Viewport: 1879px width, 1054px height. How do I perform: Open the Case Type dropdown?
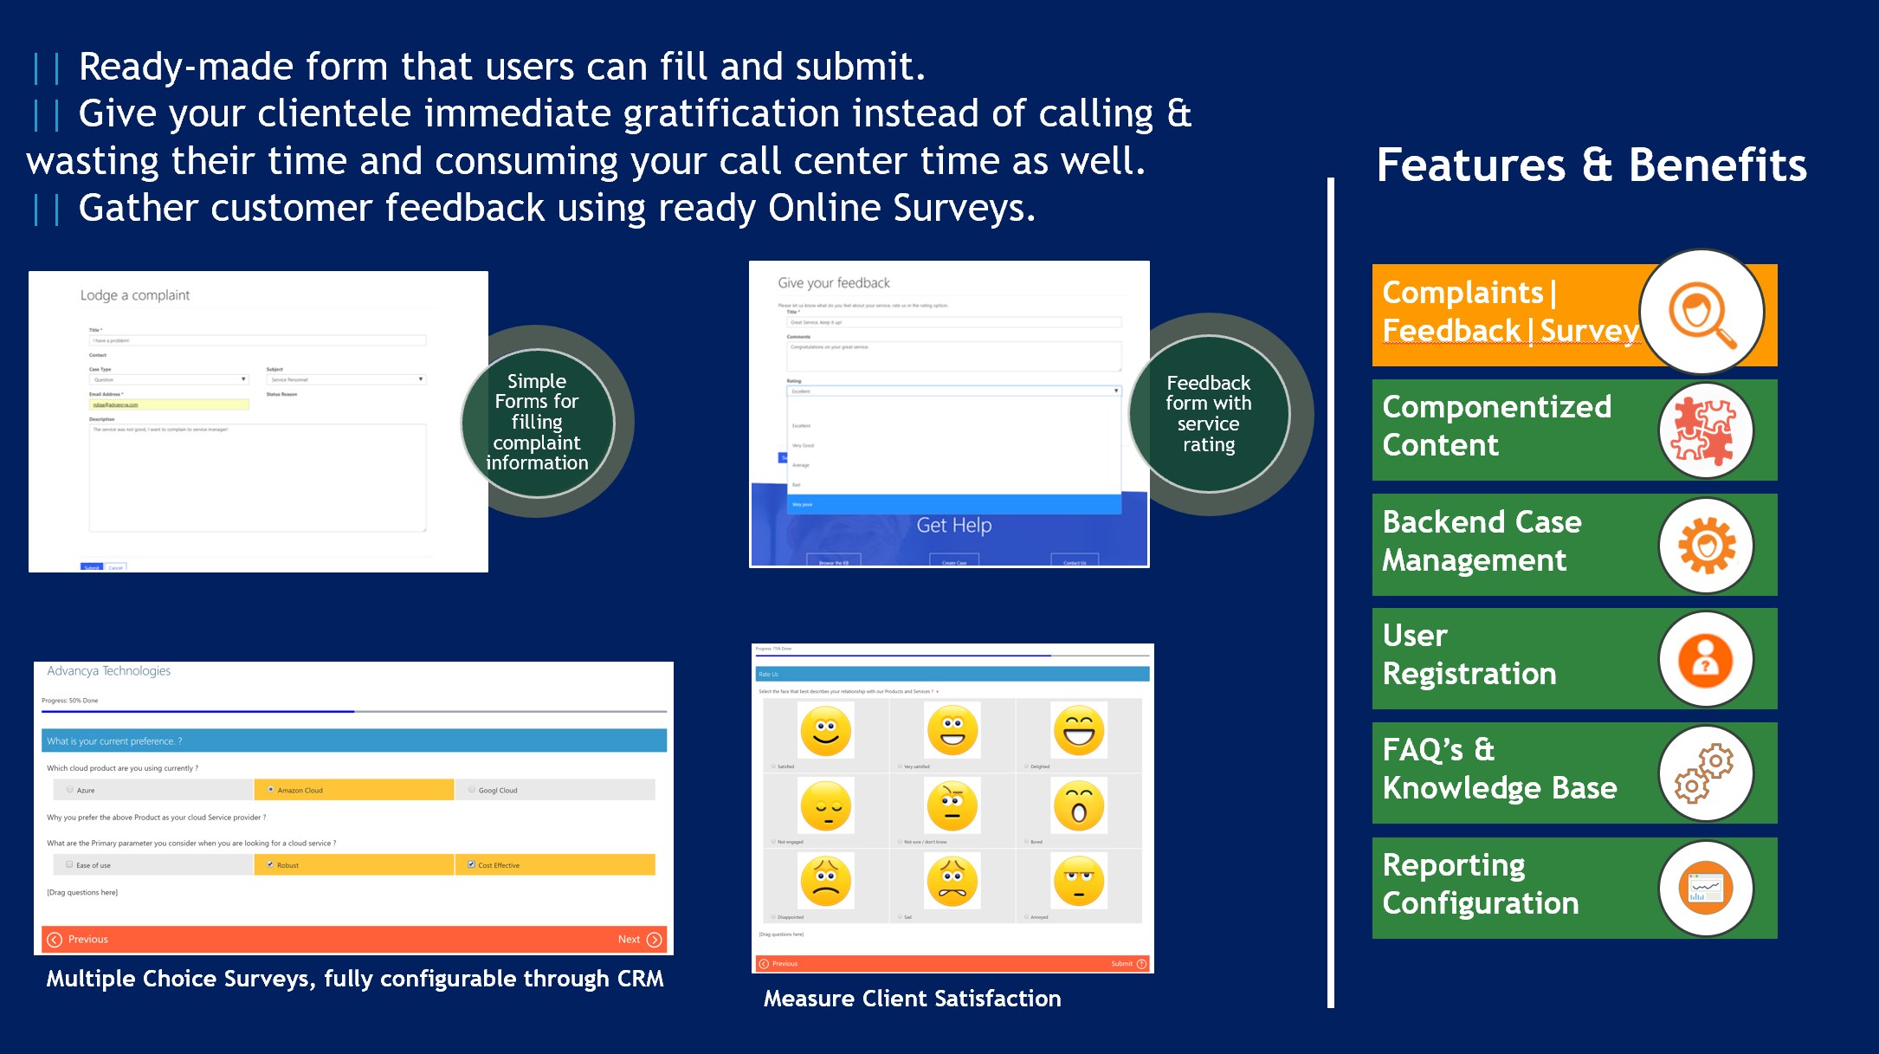click(x=169, y=379)
